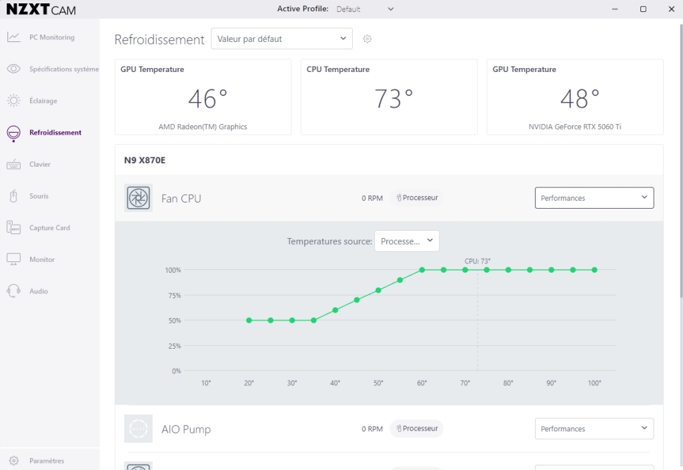Select the 35° curve point at 50%
This screenshot has height=470, width=683.
point(313,320)
